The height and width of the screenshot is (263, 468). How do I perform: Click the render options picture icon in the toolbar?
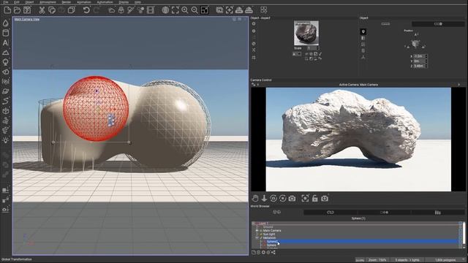[x=219, y=10]
